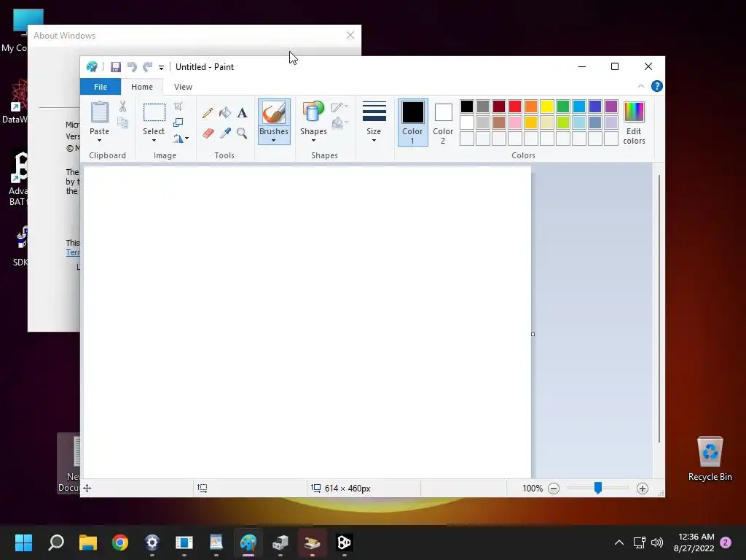Show hidden tray icons chevron
The height and width of the screenshot is (560, 746).
[x=619, y=542]
